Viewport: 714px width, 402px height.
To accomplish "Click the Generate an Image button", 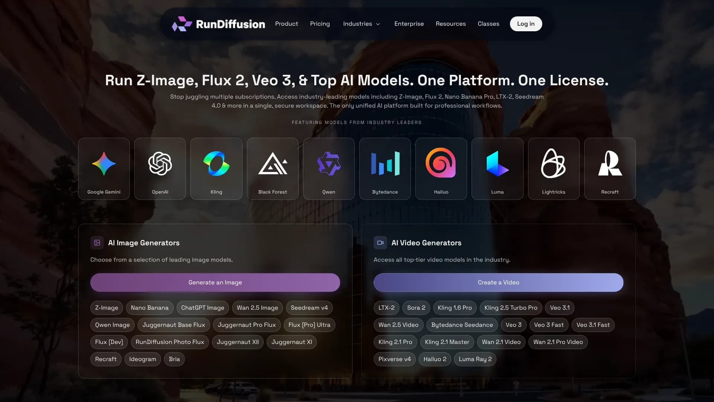I will click(215, 283).
